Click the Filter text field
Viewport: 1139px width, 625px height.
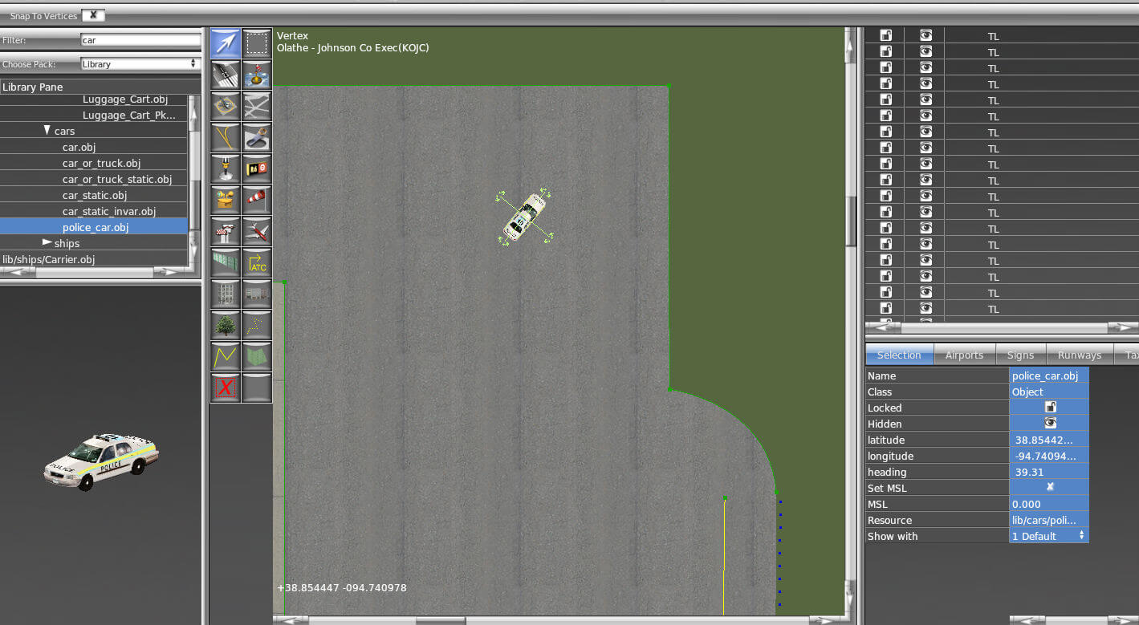(x=140, y=39)
